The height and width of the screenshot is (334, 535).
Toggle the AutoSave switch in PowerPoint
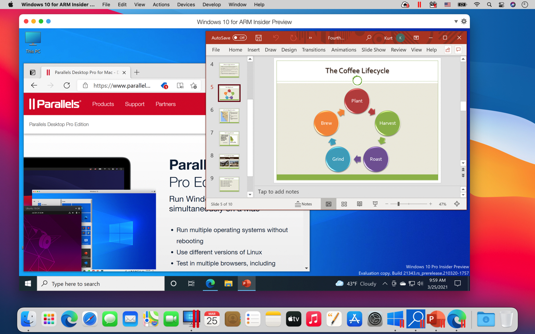pos(240,38)
